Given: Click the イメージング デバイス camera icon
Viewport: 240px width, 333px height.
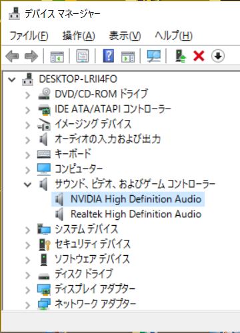Looking at the screenshot, I should [44, 125].
